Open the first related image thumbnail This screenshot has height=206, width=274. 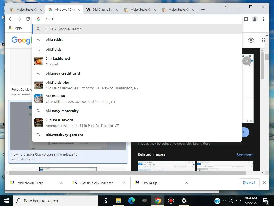[166, 166]
